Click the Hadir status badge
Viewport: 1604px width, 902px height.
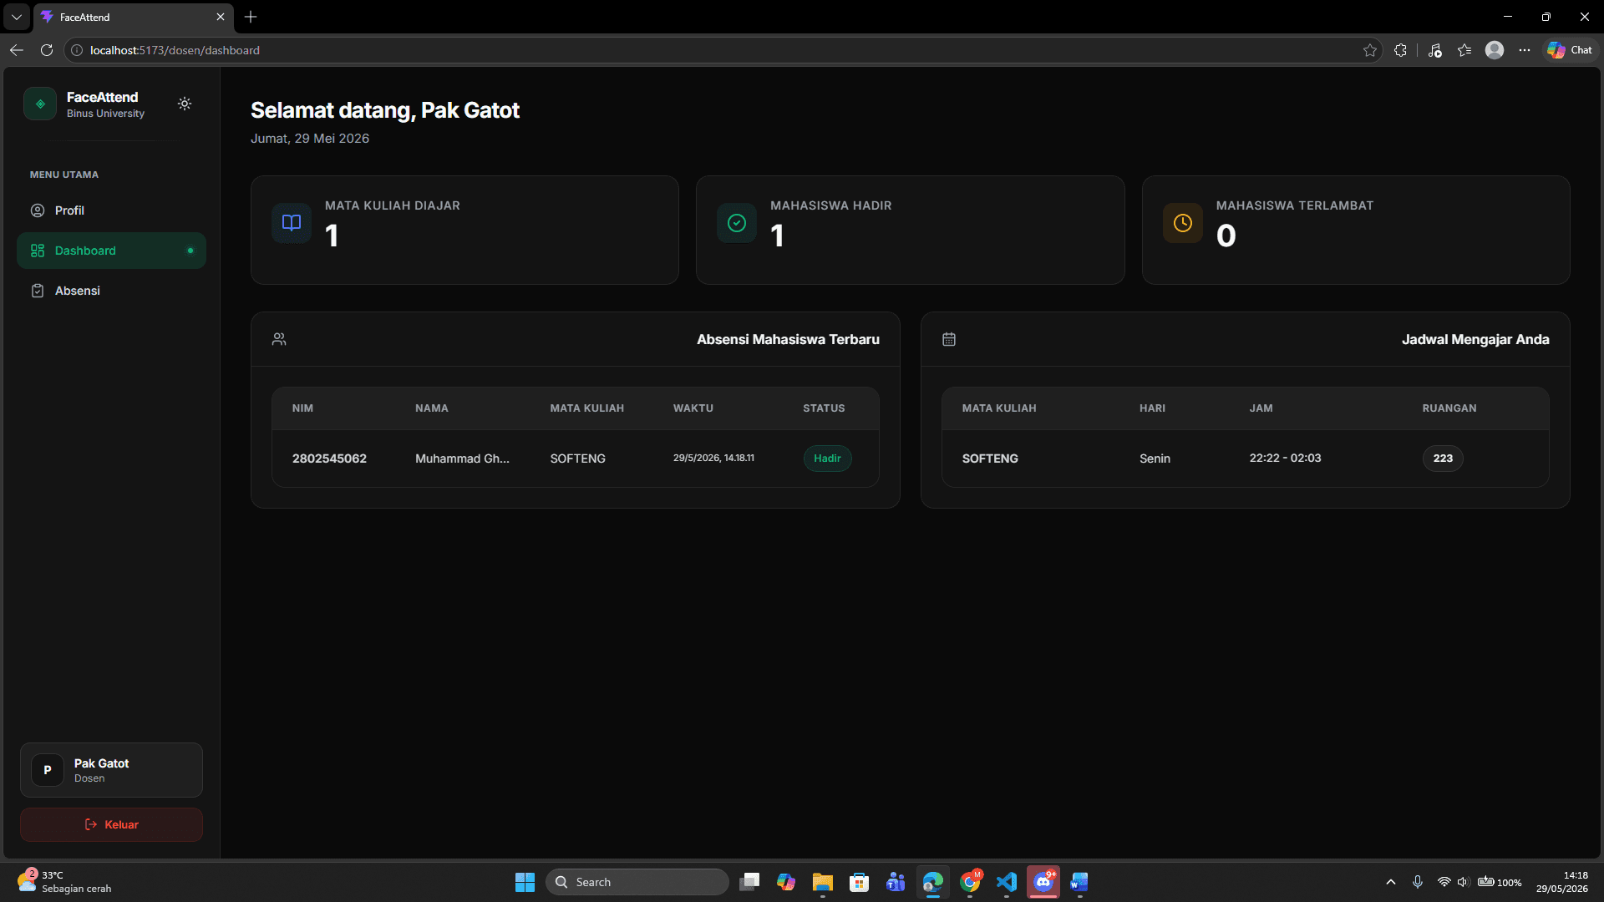pos(827,459)
